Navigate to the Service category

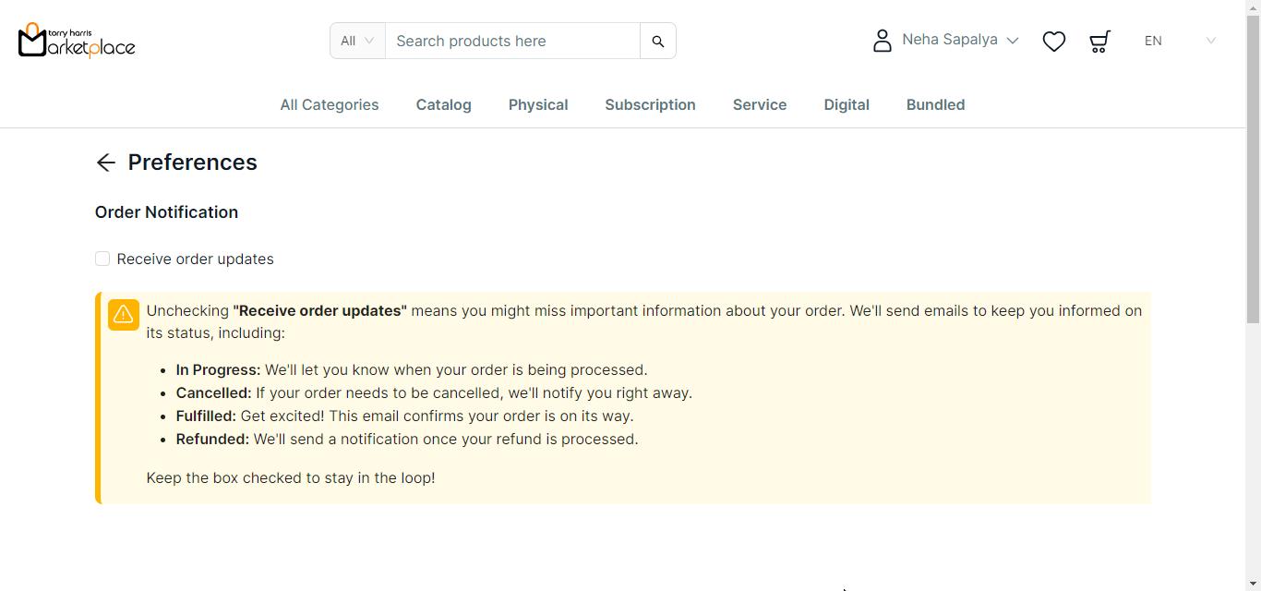(x=760, y=105)
